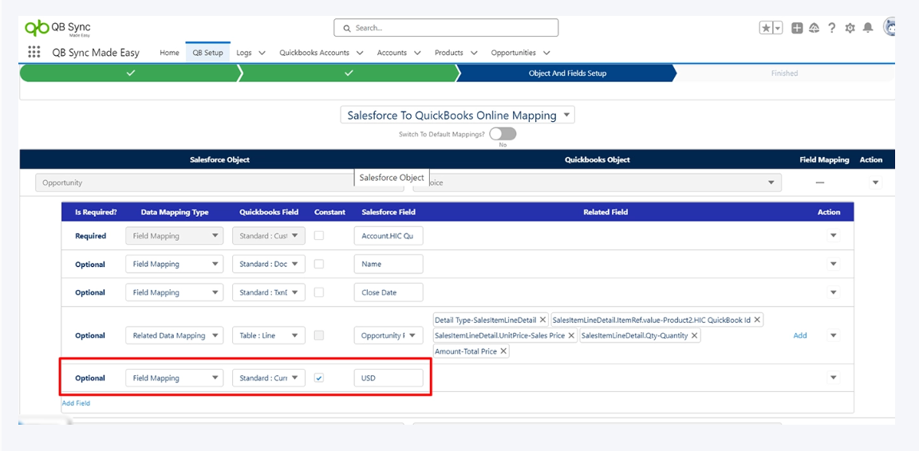
Task: Open the Accounts tab
Action: (392, 53)
